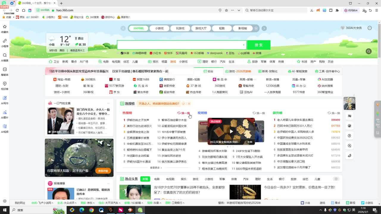Screen dimensions: 381x214
Task: Switch to the 小游戏 navigation tab
Action: (159, 28)
